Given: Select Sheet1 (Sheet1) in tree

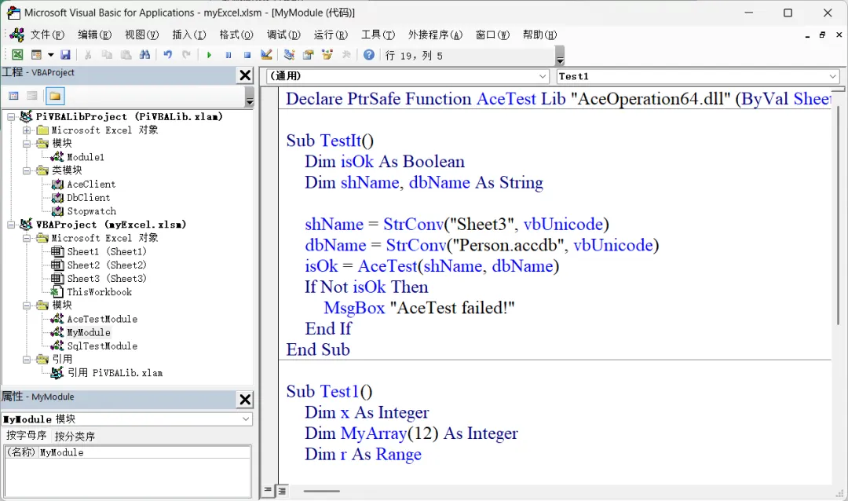Looking at the screenshot, I should pyautogui.click(x=107, y=251).
